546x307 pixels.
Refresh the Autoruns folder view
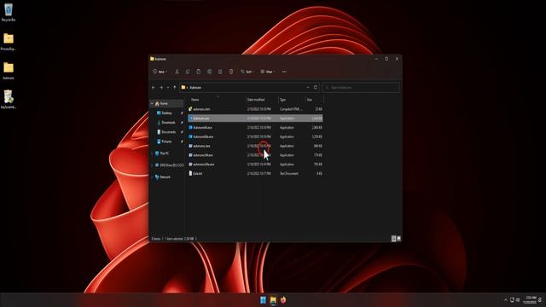pyautogui.click(x=316, y=87)
